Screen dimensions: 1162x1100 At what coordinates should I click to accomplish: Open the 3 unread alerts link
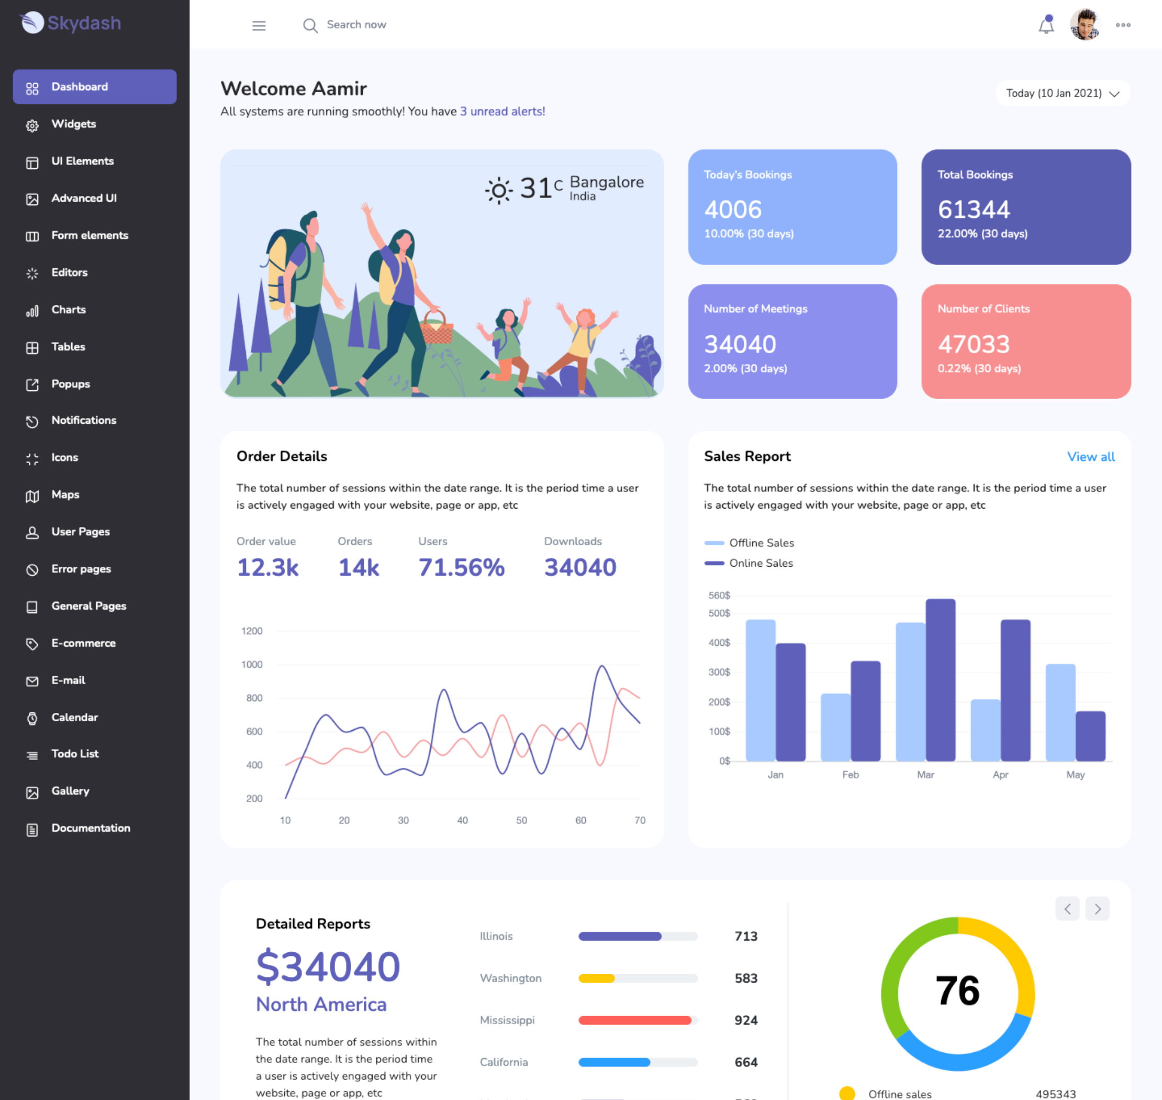pos(502,112)
